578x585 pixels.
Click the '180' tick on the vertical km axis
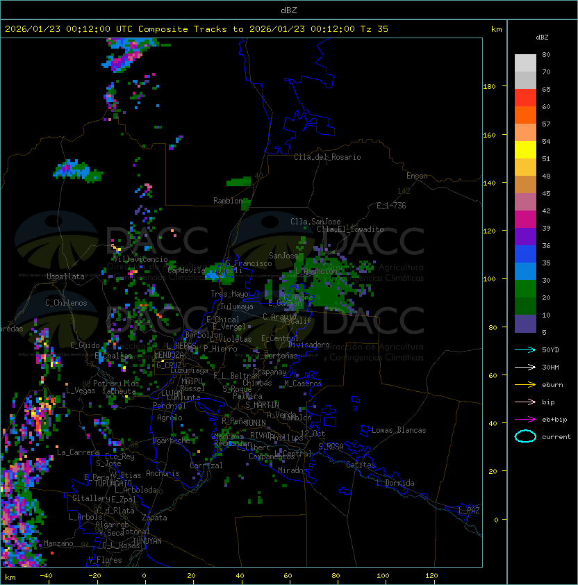pos(489,87)
